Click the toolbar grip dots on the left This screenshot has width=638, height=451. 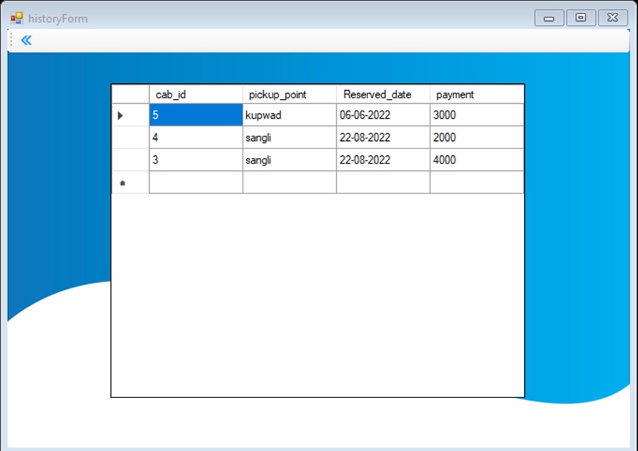[x=9, y=40]
